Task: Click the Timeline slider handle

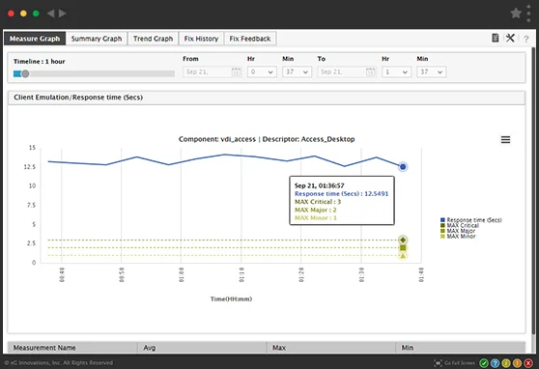Action: pyautogui.click(x=25, y=73)
